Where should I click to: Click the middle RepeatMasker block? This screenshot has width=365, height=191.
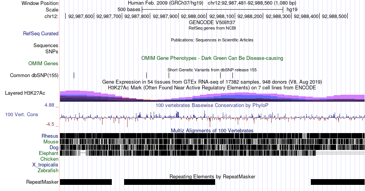tap(169, 182)
